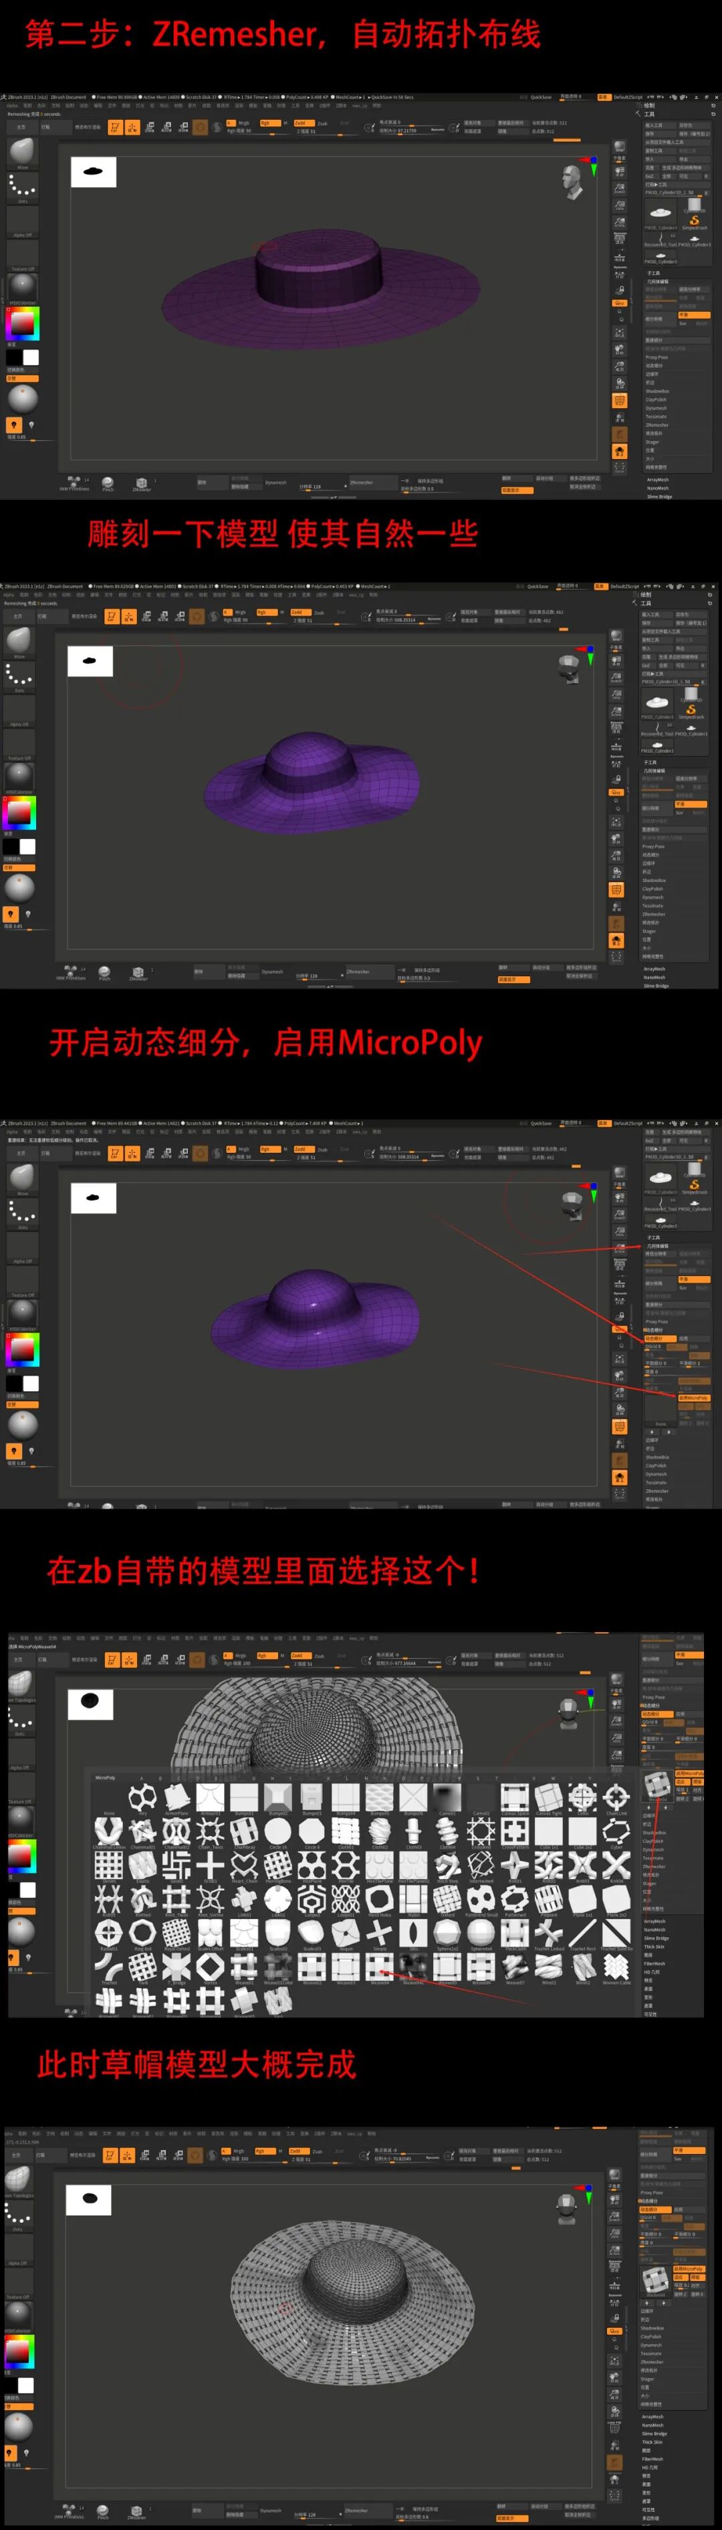Pick the woven mesh the red arrow indicates
722x2530 pixels.
coord(378,1967)
